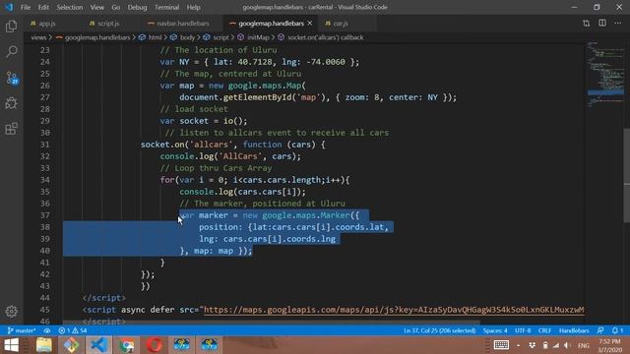Open the Extensions view in activity bar
630x354 pixels.
click(11, 129)
